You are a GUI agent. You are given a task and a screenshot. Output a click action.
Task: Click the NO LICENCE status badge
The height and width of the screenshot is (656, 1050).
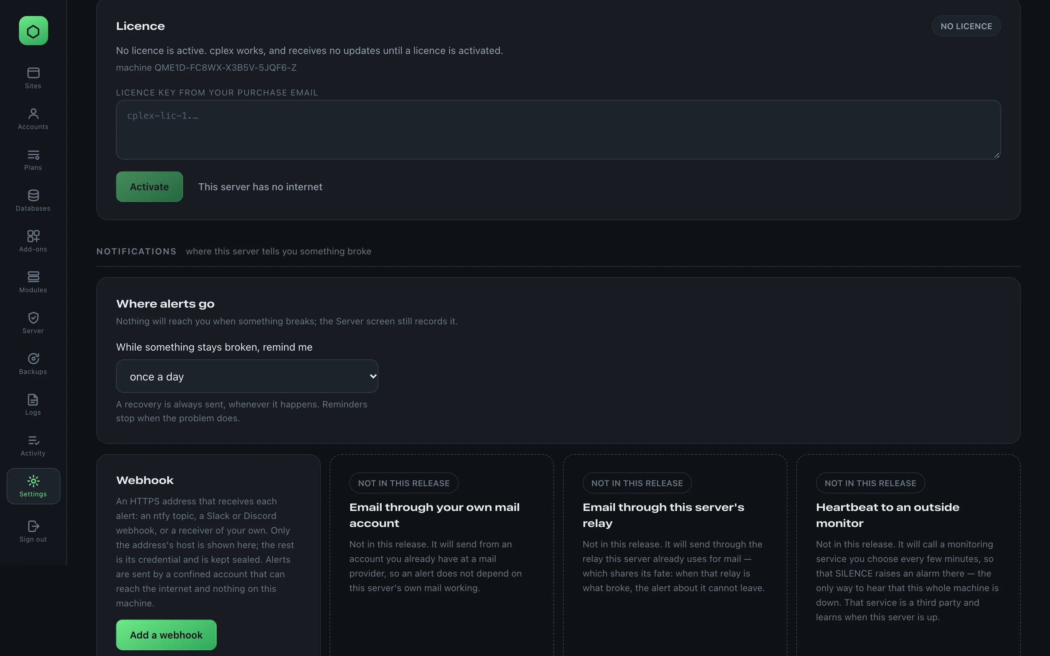[x=966, y=26]
